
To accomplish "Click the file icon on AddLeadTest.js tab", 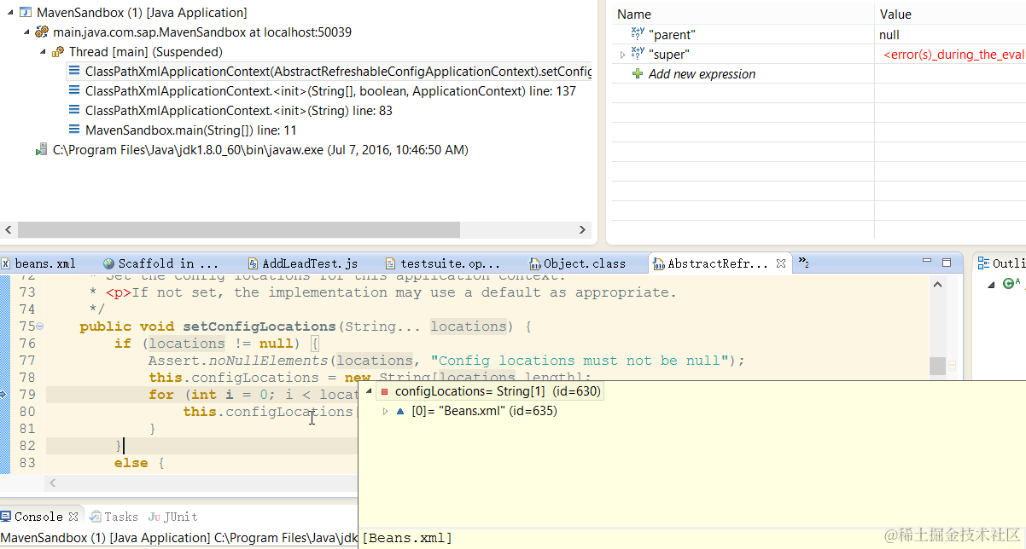I will pos(253,263).
